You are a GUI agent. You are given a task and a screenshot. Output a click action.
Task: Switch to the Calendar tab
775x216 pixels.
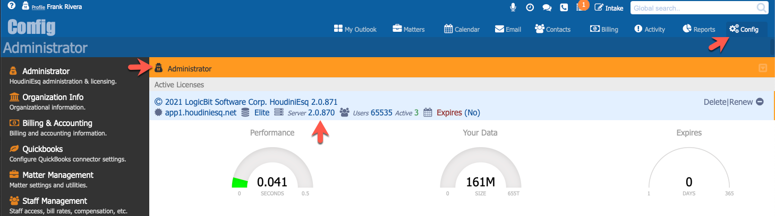click(462, 29)
